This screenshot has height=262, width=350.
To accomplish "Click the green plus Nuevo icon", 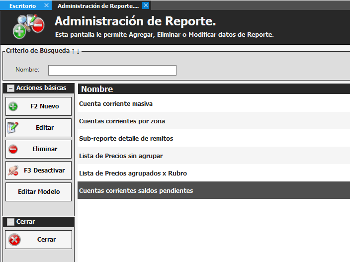I will pyautogui.click(x=13, y=106).
